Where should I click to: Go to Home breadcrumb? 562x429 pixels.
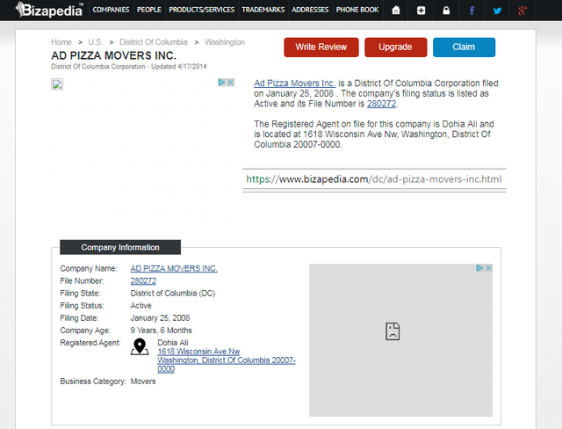pyautogui.click(x=61, y=42)
